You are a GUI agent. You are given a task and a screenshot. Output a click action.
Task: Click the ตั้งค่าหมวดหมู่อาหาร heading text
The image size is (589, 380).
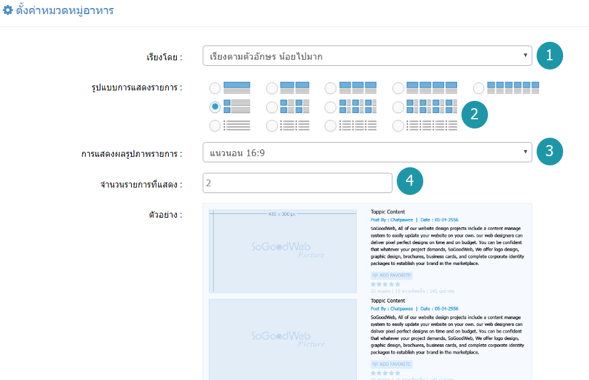pos(65,10)
